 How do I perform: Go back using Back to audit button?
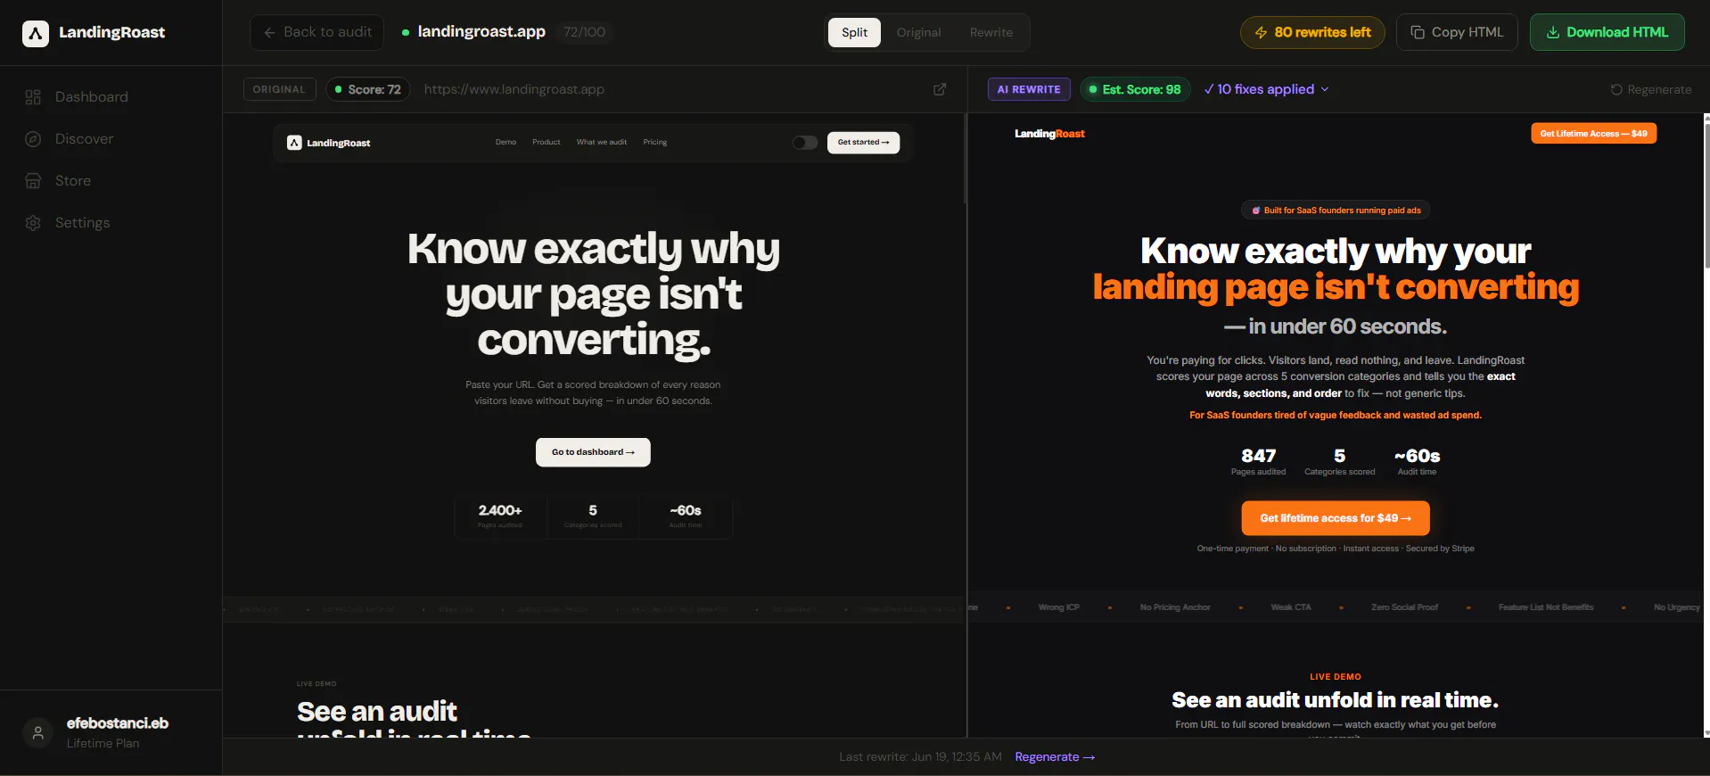pyautogui.click(x=317, y=32)
